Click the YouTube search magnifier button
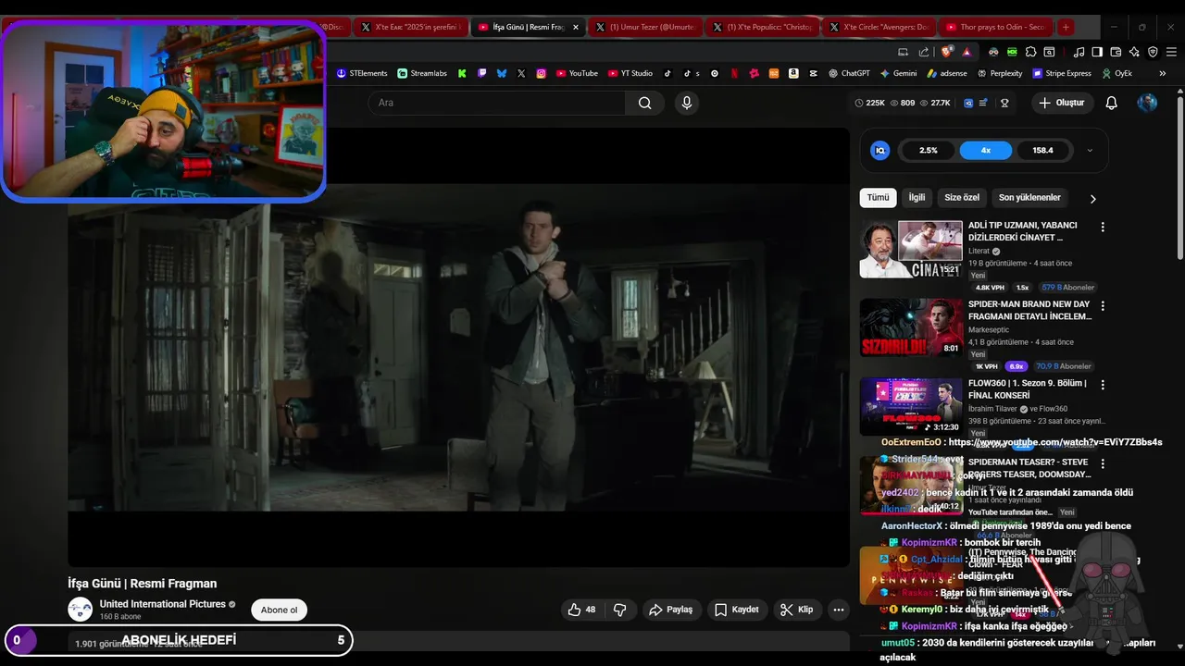1185x666 pixels. tap(644, 103)
